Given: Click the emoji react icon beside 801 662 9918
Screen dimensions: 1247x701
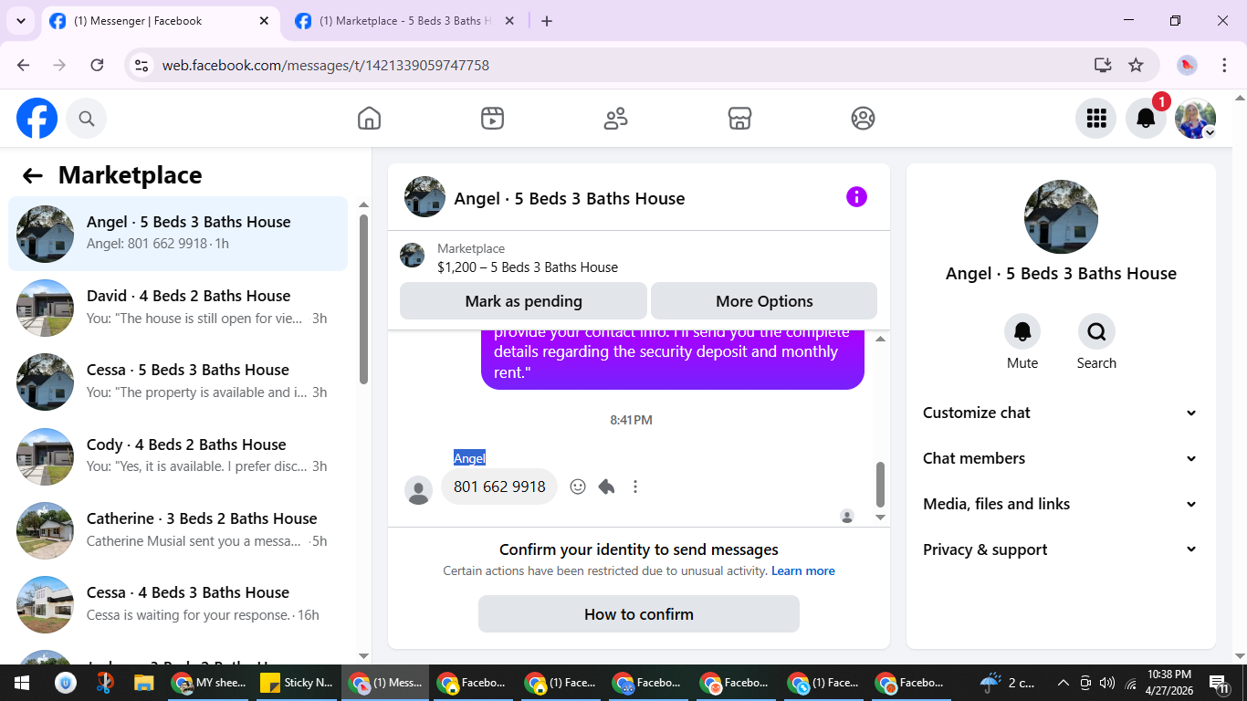Looking at the screenshot, I should [x=578, y=487].
